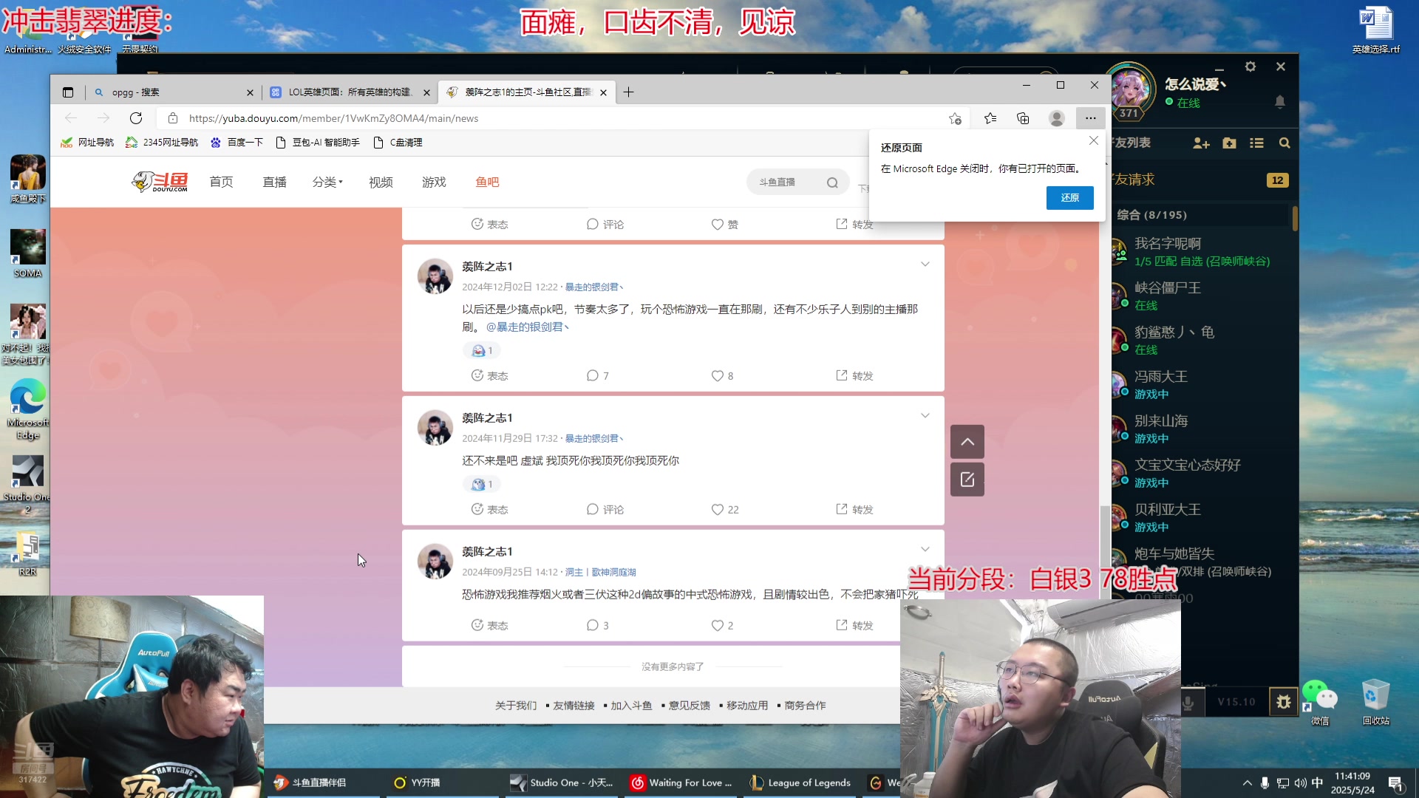Screen dimensions: 1419x798
Task: Open the 游戏 navigation item
Action: [434, 182]
